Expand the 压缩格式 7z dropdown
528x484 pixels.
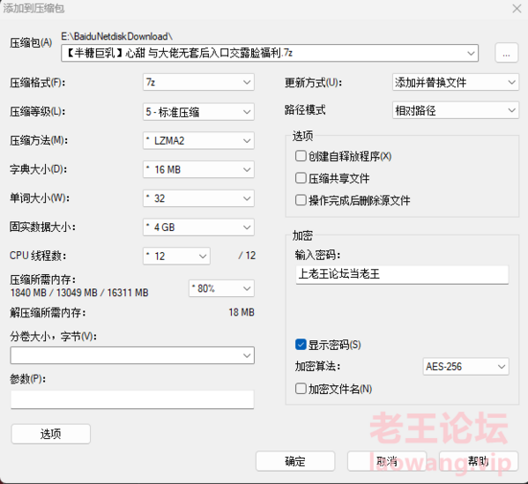[x=198, y=82]
